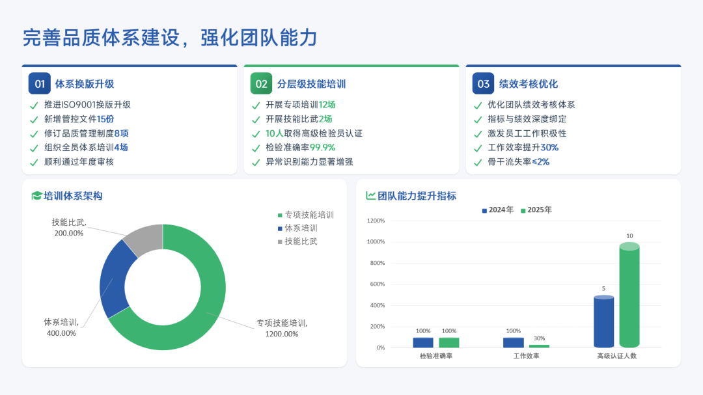The width and height of the screenshot is (703, 395).
Task: Select the line chart icon beside 团队能力提升指标
Action: pyautogui.click(x=370, y=196)
